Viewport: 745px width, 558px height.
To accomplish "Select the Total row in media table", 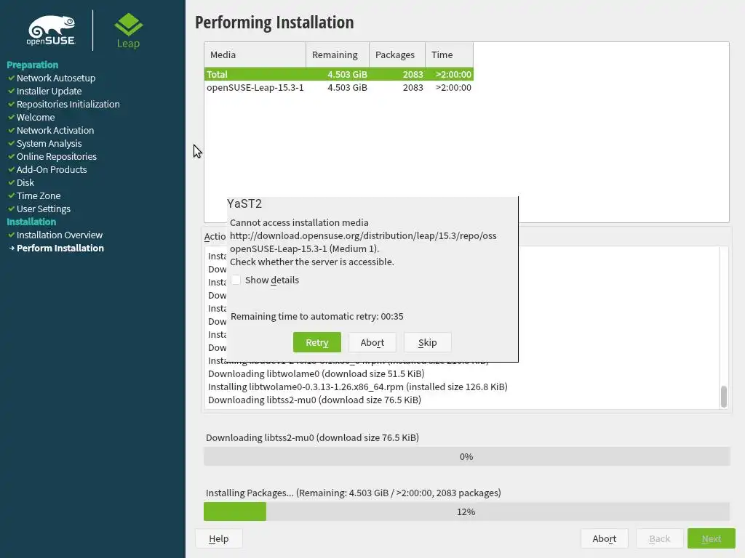I will [x=339, y=74].
